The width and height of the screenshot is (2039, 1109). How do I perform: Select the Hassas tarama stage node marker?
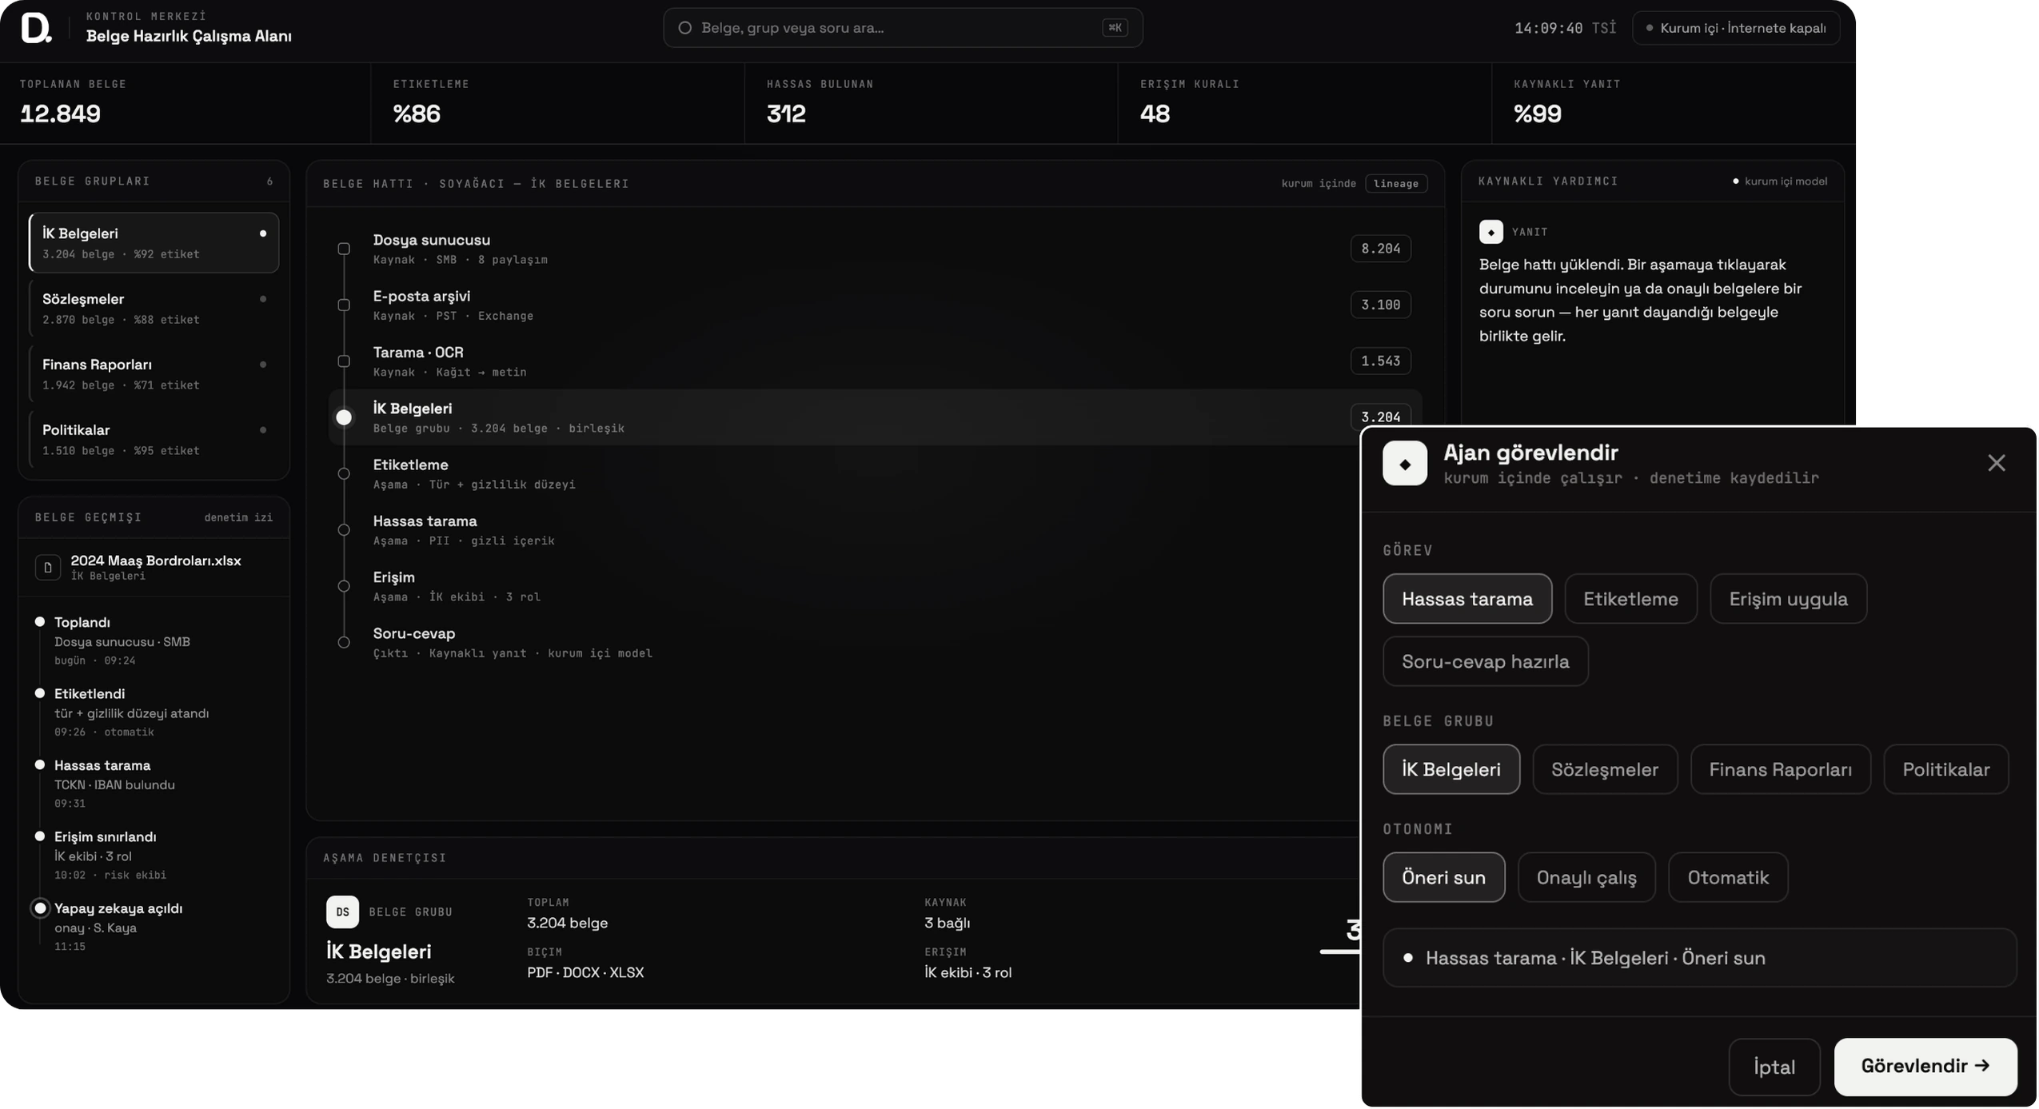(x=344, y=529)
